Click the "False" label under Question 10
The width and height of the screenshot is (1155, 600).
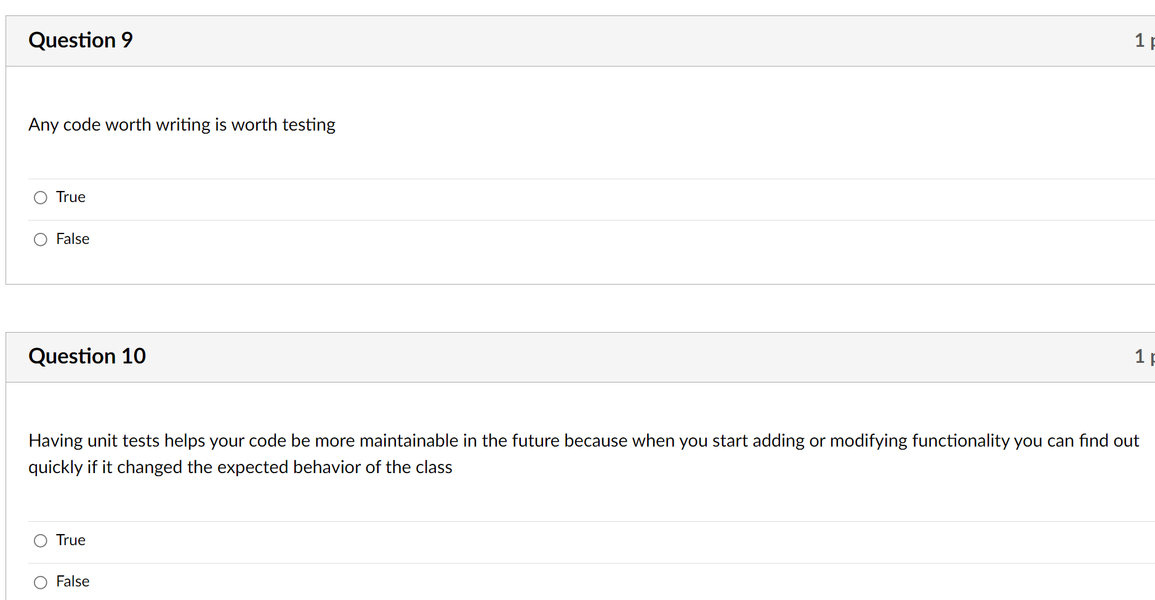click(73, 582)
